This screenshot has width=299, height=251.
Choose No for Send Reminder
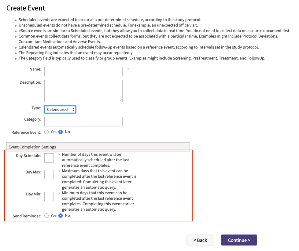(61, 216)
